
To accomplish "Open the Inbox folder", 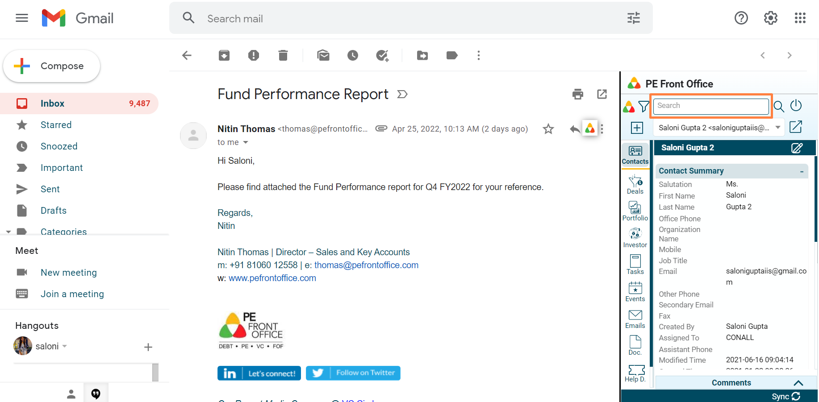I will tap(53, 104).
